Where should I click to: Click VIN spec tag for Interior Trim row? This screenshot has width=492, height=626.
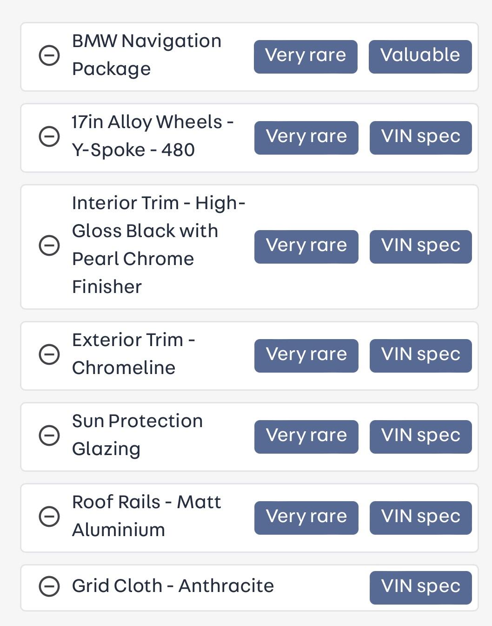pos(420,246)
